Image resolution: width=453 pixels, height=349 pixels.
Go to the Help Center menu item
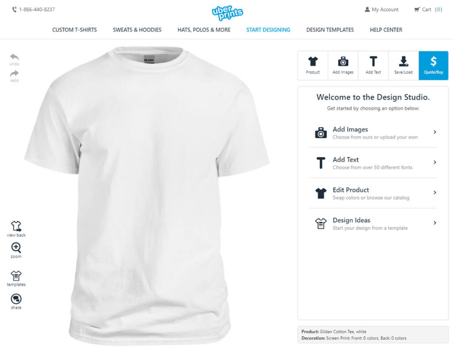(x=386, y=30)
